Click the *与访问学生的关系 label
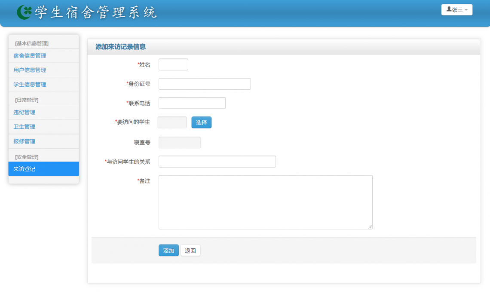Screen dimensions: 490x296 click(127, 162)
